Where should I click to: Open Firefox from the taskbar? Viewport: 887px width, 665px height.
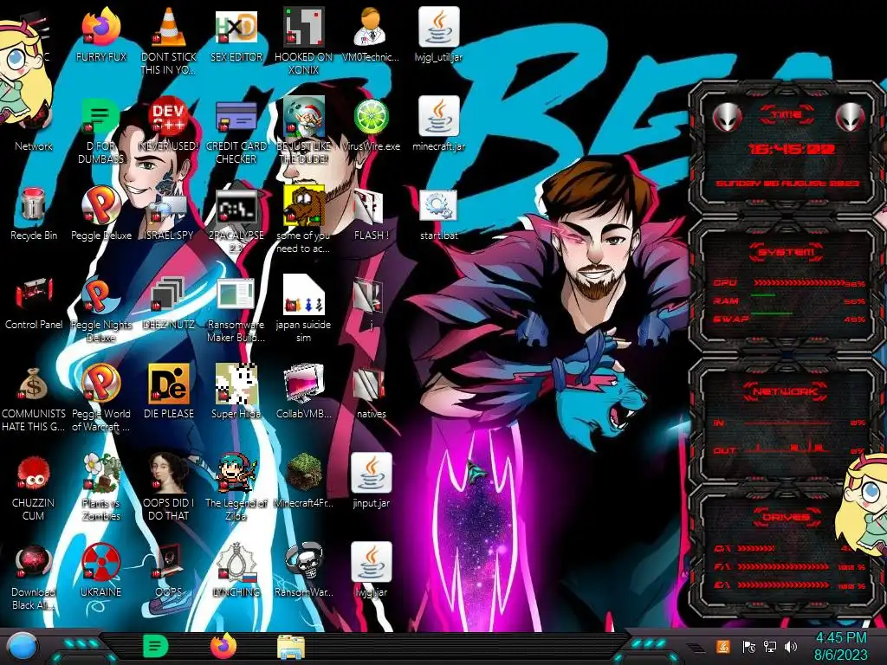pyautogui.click(x=223, y=645)
